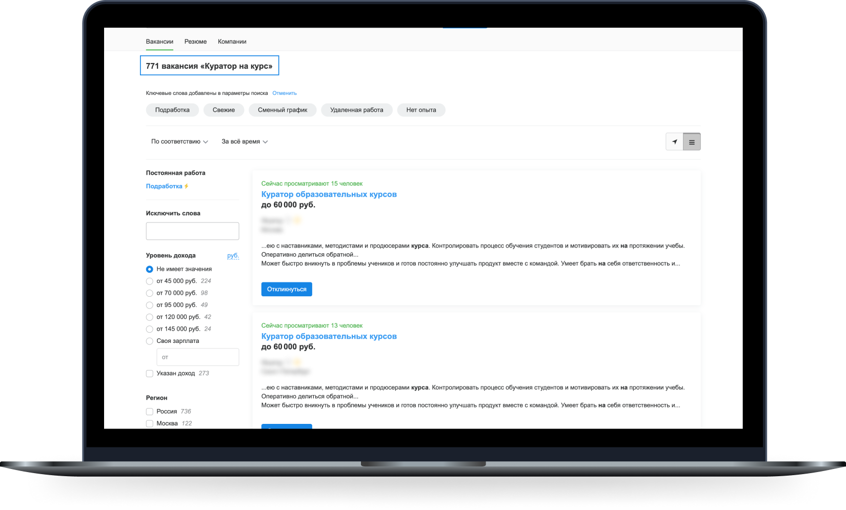The width and height of the screenshot is (846, 510).
Task: Click the Отменить link
Action: 285,93
